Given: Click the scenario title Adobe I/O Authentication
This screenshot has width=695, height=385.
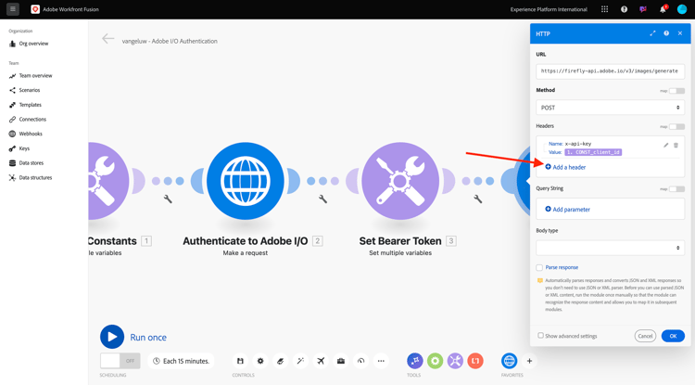Looking at the screenshot, I should [170, 41].
